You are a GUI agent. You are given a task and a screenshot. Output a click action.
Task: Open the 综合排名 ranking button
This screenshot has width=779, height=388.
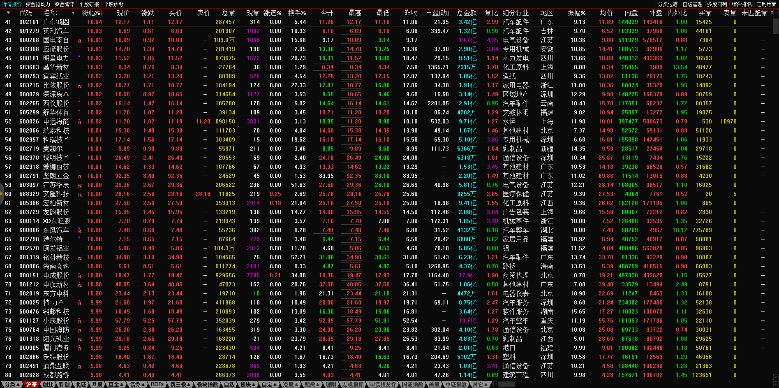(742, 4)
